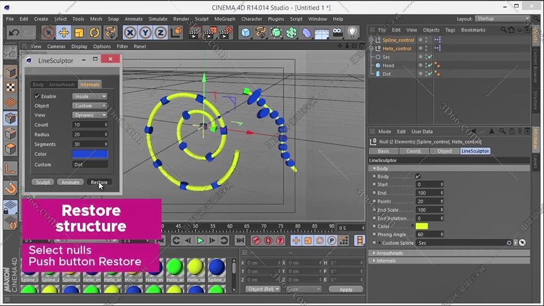Viewport: 544px width, 306px height.
Task: Switch to the Coord. tab
Action: point(414,151)
